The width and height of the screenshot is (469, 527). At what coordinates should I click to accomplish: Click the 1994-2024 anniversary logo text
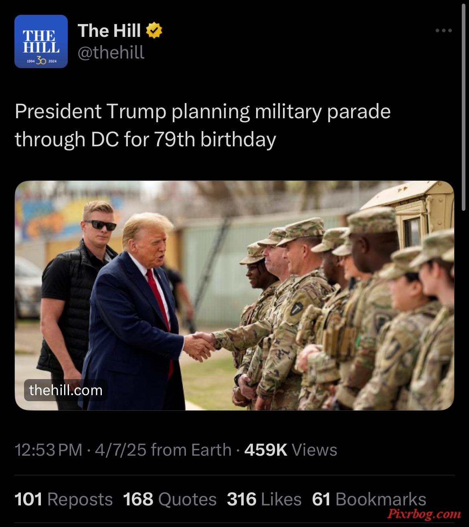[x=41, y=61]
